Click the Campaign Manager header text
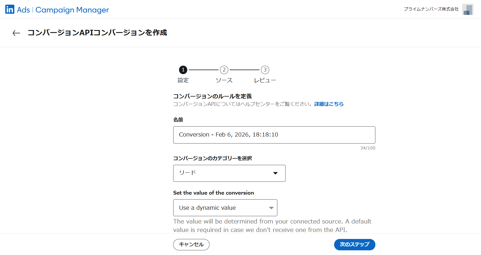This screenshot has height=255, width=481. click(72, 10)
